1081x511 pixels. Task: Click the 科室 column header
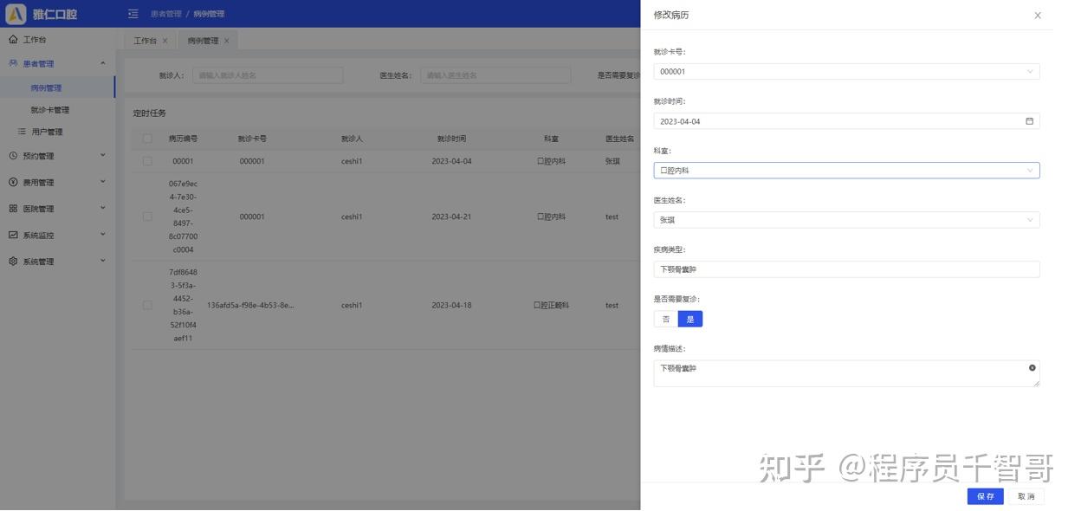(551, 139)
